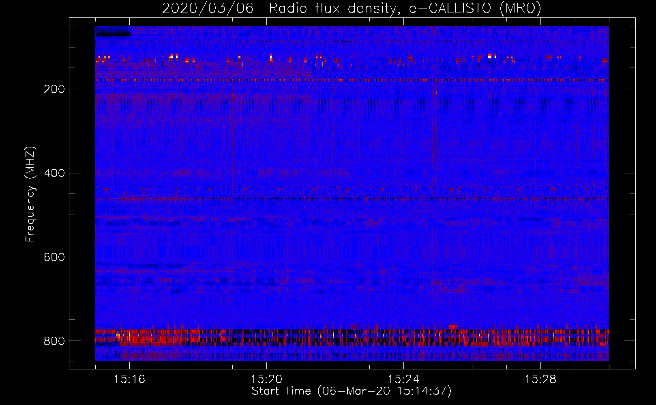
Task: Click the 200 frequency tick label
Action: [54, 89]
